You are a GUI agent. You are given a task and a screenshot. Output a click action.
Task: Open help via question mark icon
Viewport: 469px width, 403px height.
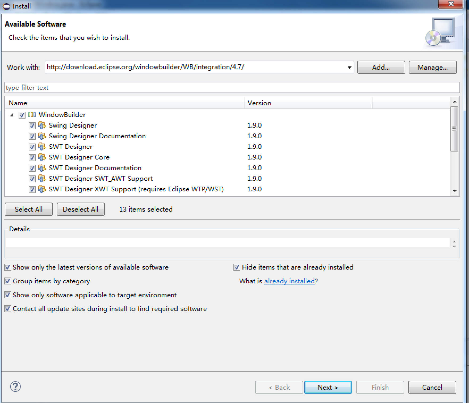tap(15, 387)
